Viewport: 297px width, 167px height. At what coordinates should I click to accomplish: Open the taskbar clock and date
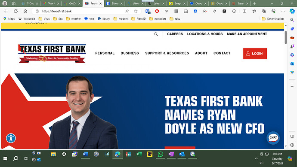(x=277, y=158)
